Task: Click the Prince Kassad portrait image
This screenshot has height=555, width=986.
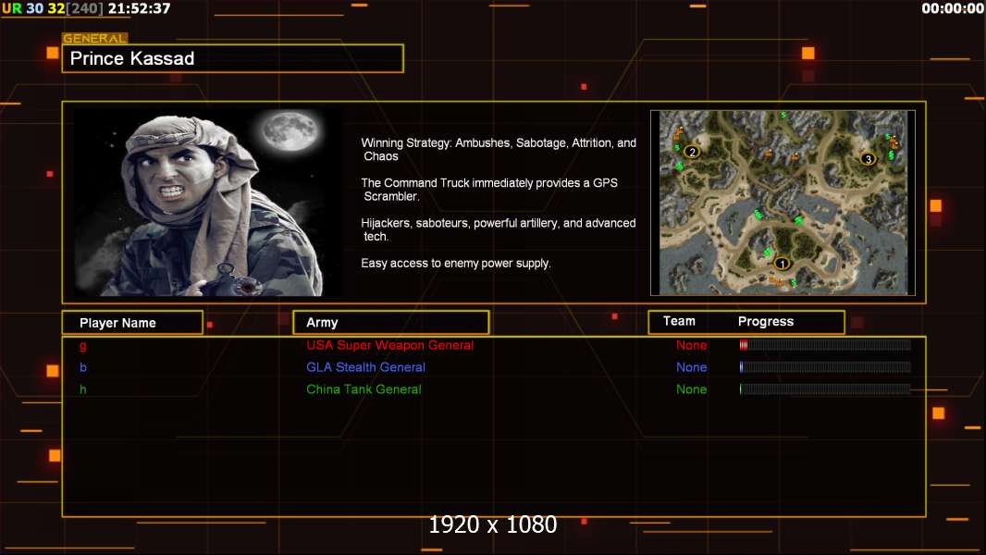Action: click(208, 203)
